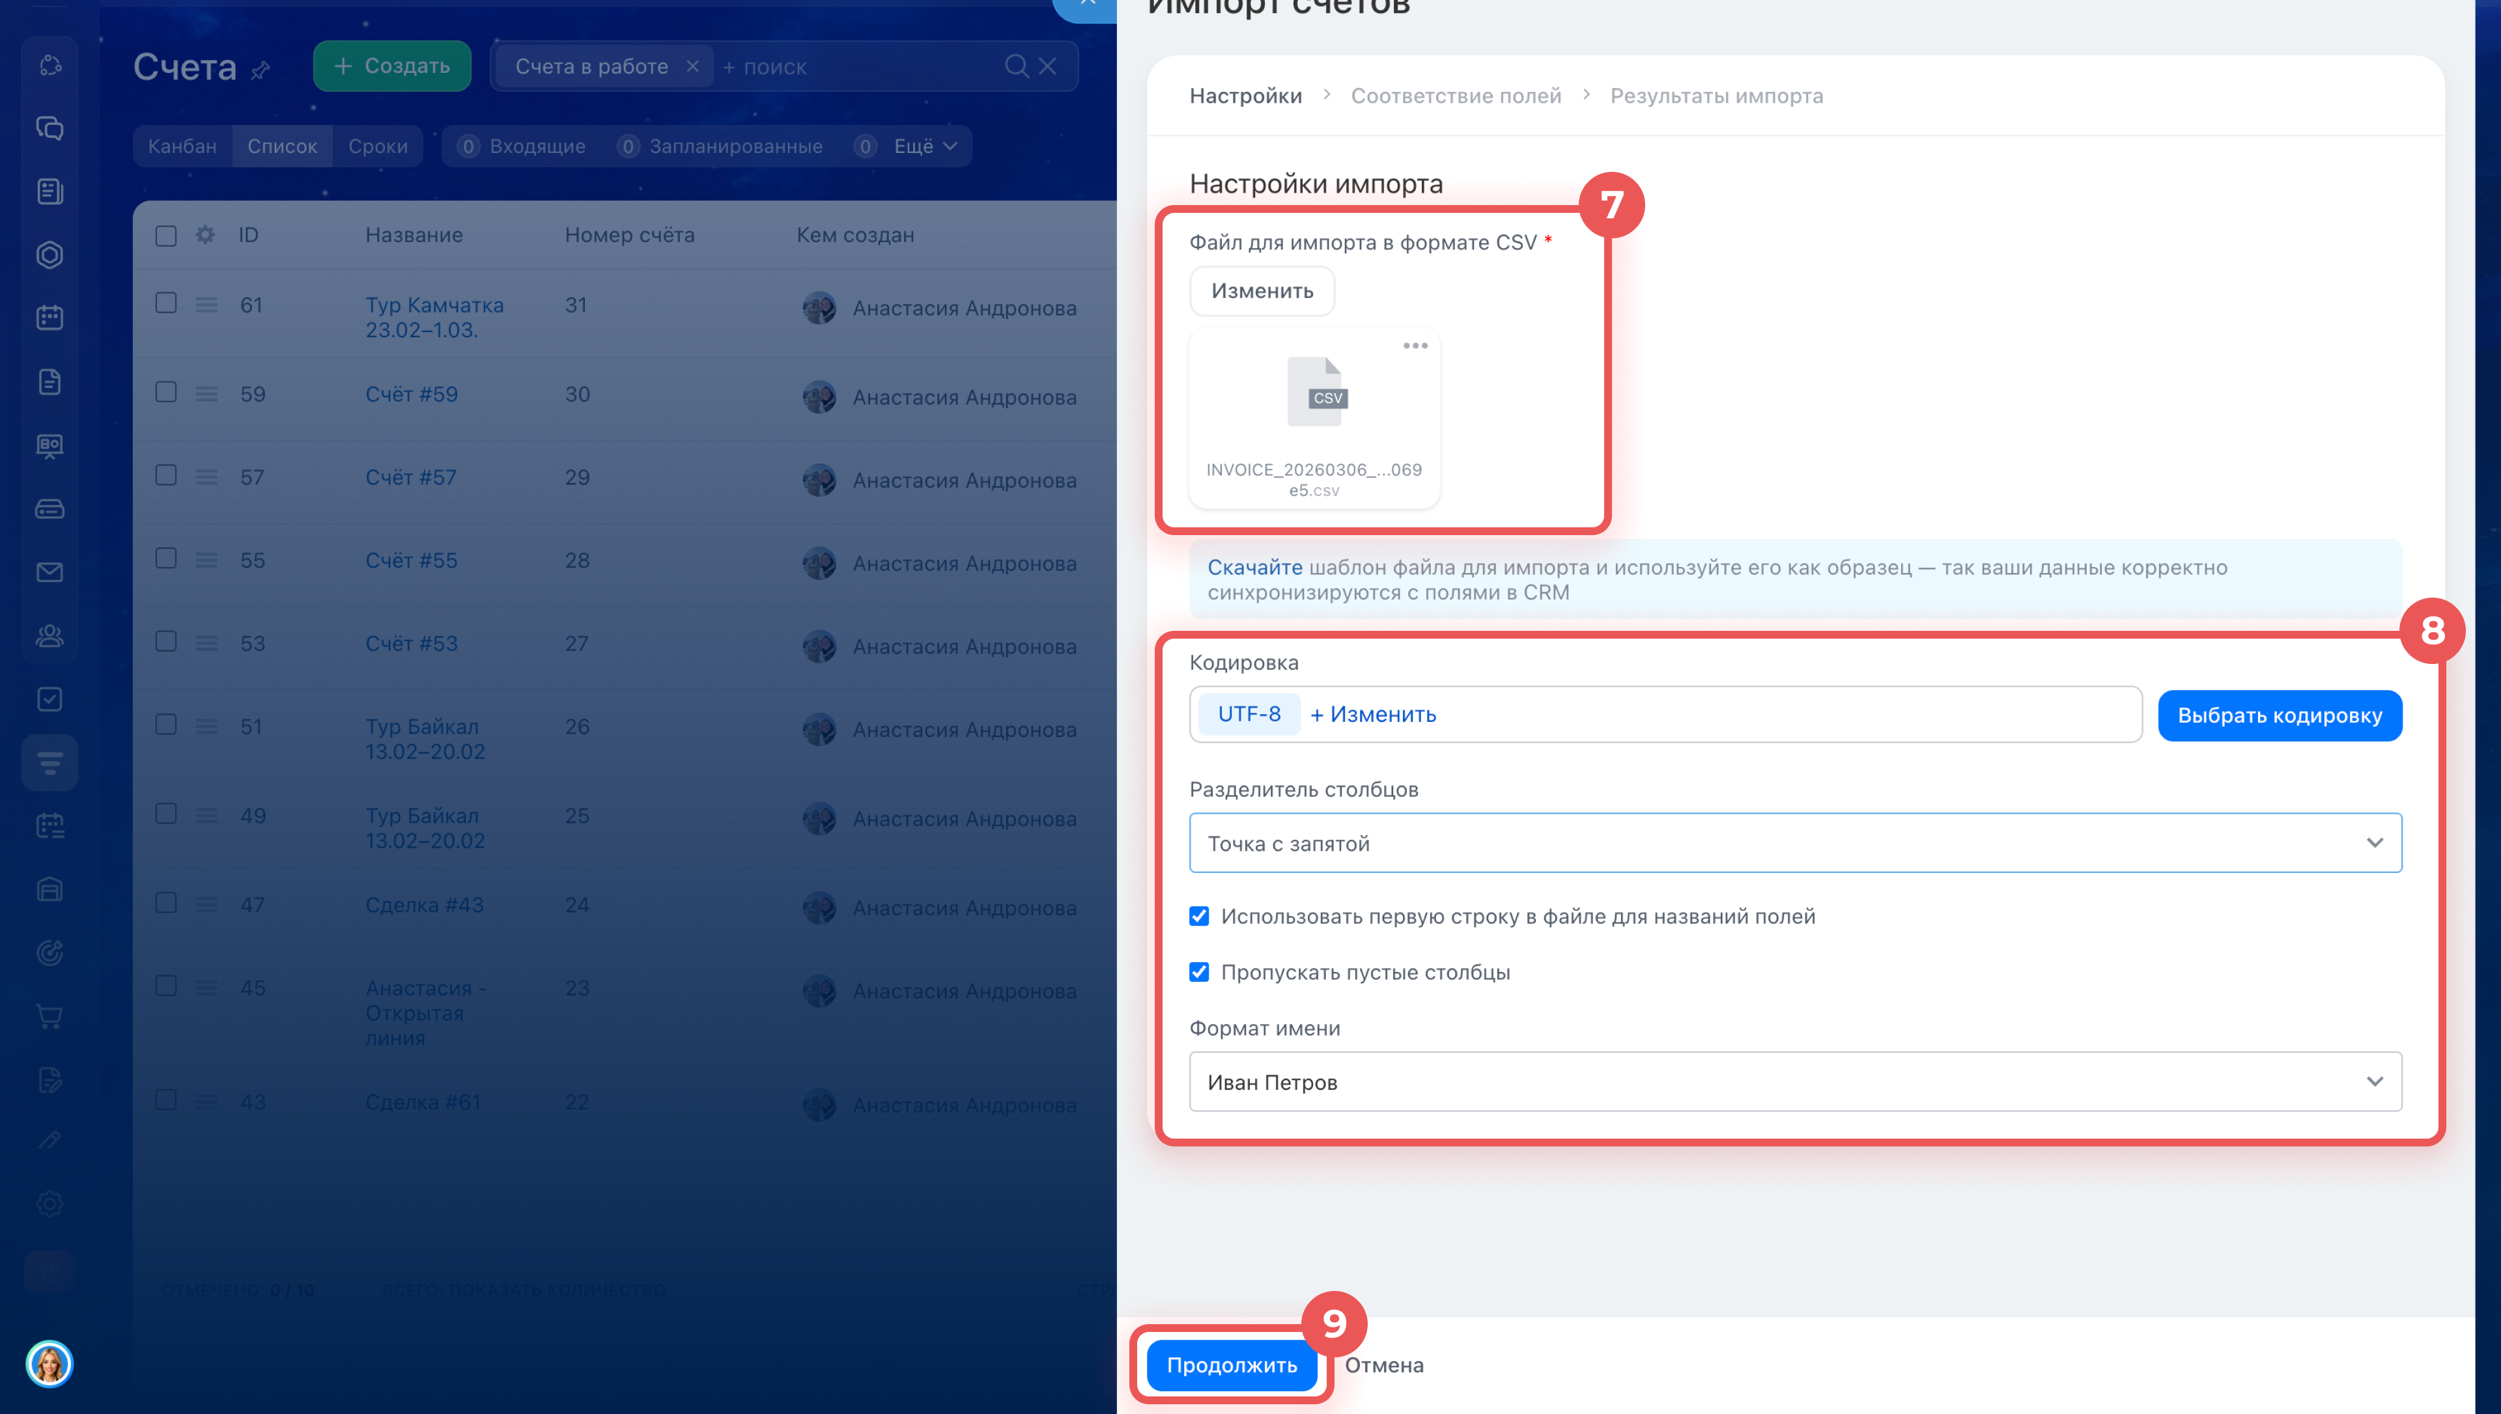The height and width of the screenshot is (1414, 2501).
Task: Click the Выбрать кодировку button
Action: [x=2279, y=715]
